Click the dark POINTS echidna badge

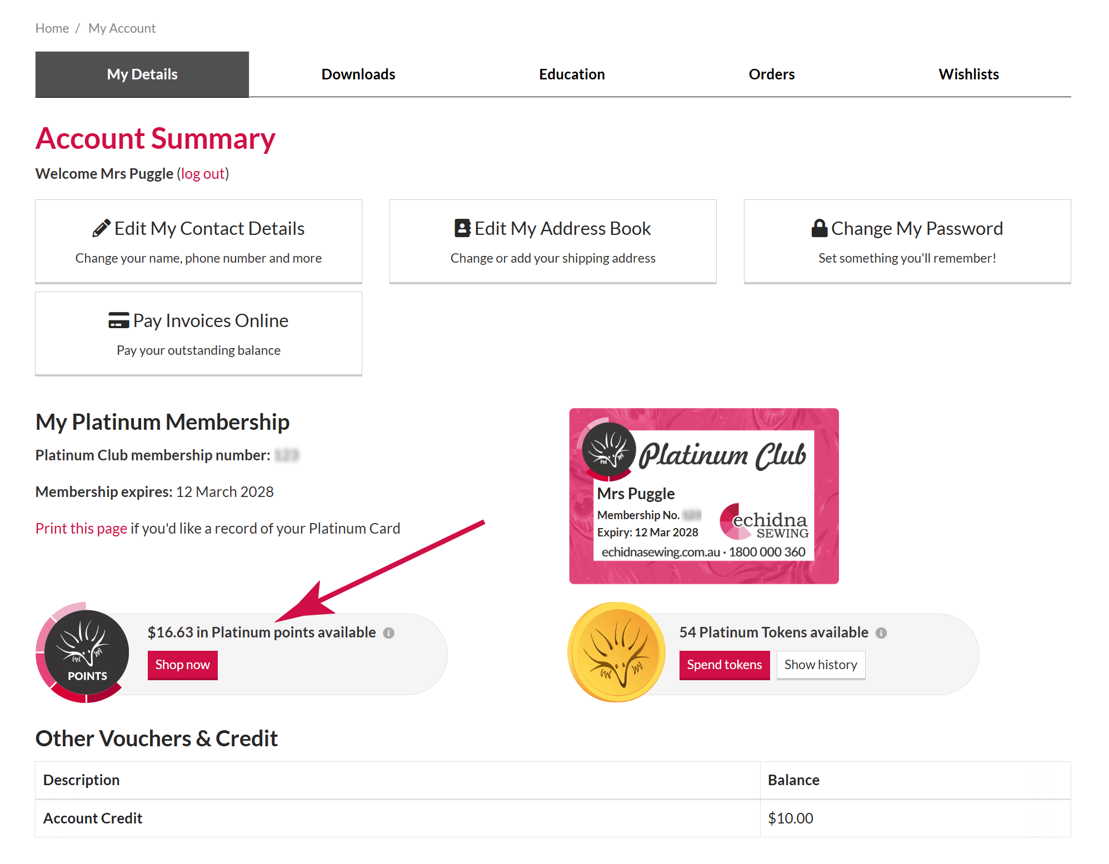[x=86, y=652]
